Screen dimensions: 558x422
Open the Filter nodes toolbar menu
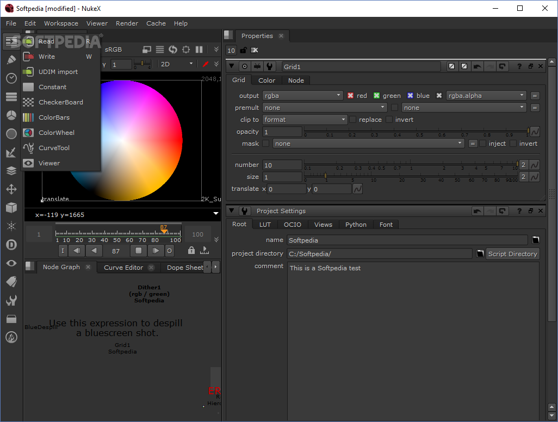coord(11,133)
